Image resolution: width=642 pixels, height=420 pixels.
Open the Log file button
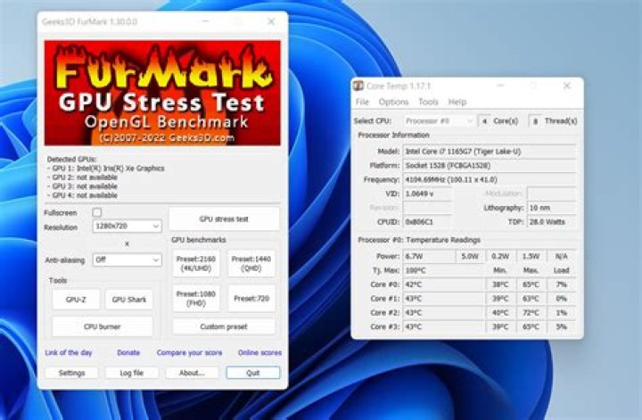[132, 373]
